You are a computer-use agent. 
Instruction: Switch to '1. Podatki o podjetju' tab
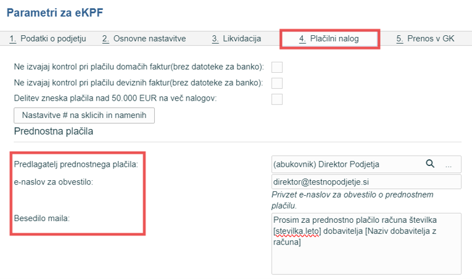[x=48, y=38]
